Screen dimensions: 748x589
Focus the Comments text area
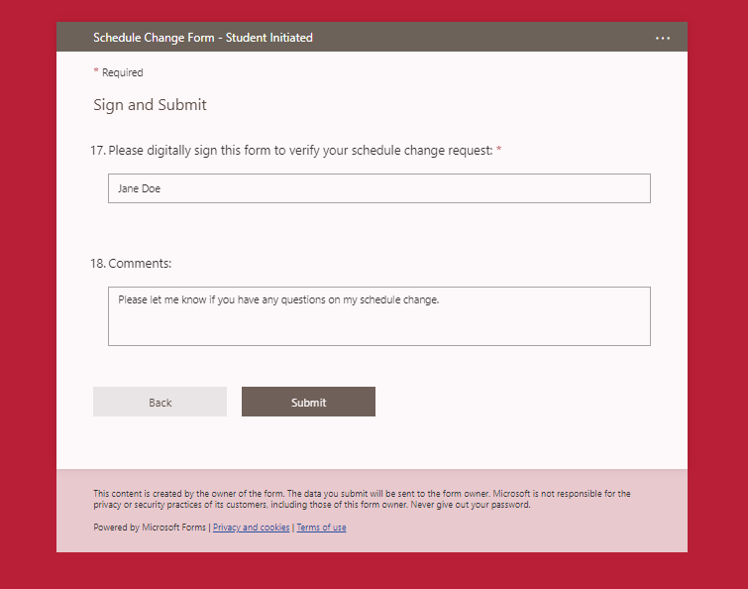pyautogui.click(x=379, y=316)
